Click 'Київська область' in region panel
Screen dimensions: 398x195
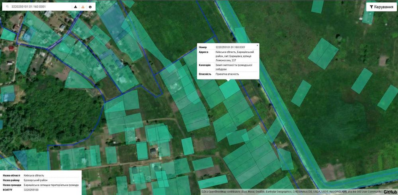point(34,175)
